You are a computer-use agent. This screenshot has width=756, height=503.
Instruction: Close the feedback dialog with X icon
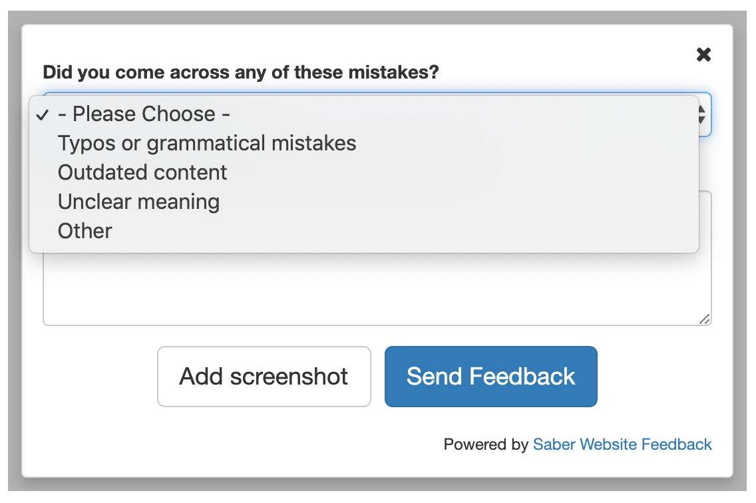click(703, 55)
